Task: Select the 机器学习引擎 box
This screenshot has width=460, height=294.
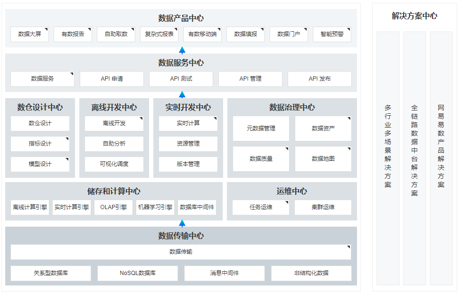Action: point(155,208)
